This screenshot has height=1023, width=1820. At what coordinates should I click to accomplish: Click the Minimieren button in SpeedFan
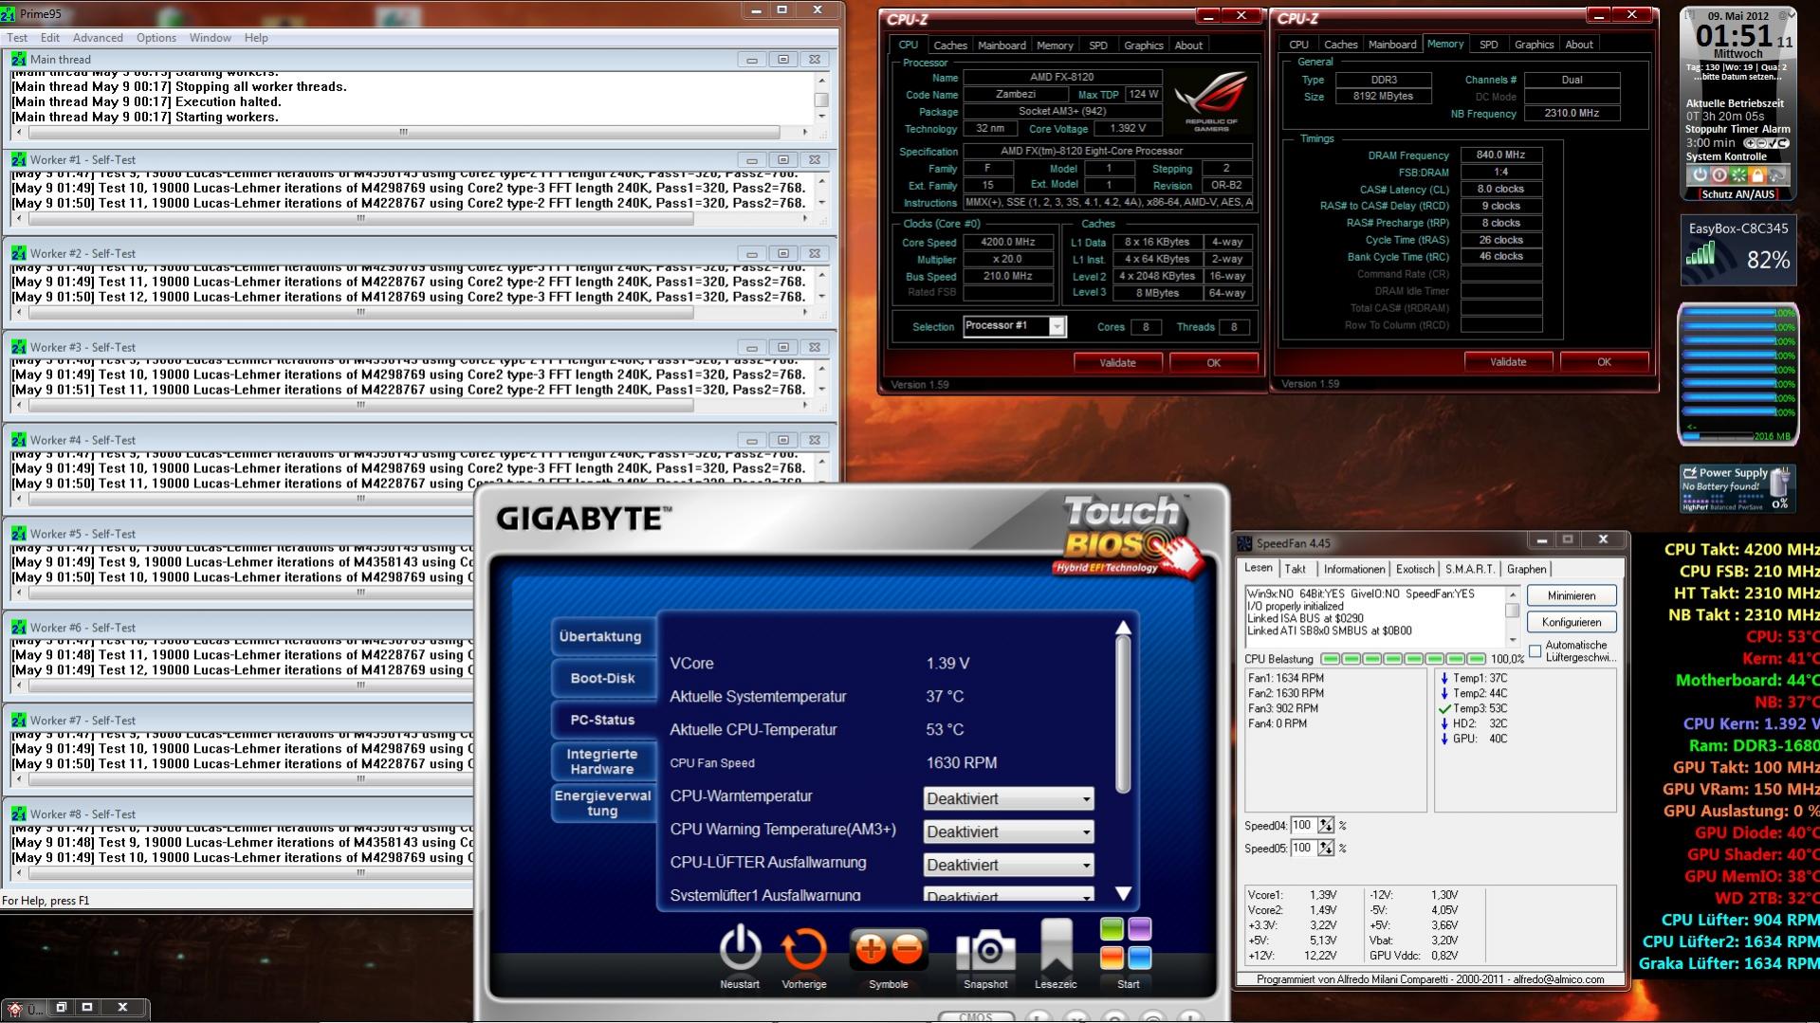(1571, 595)
